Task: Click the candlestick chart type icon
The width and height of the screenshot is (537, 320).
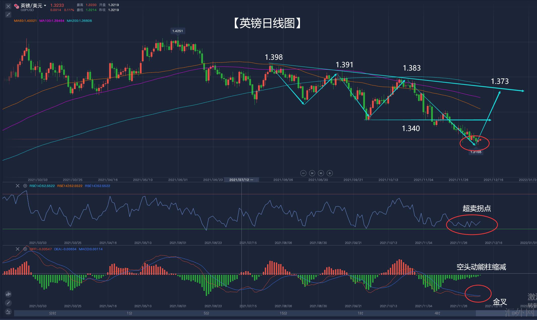Action: click(8, 294)
